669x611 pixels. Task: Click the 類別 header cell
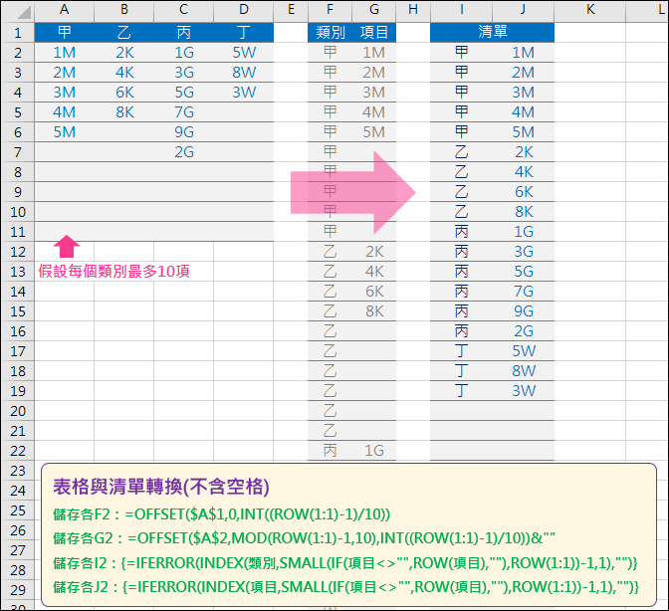[x=330, y=33]
